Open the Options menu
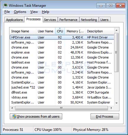Image resolution: width=128 pixels, height=135 pixels. [20, 12]
